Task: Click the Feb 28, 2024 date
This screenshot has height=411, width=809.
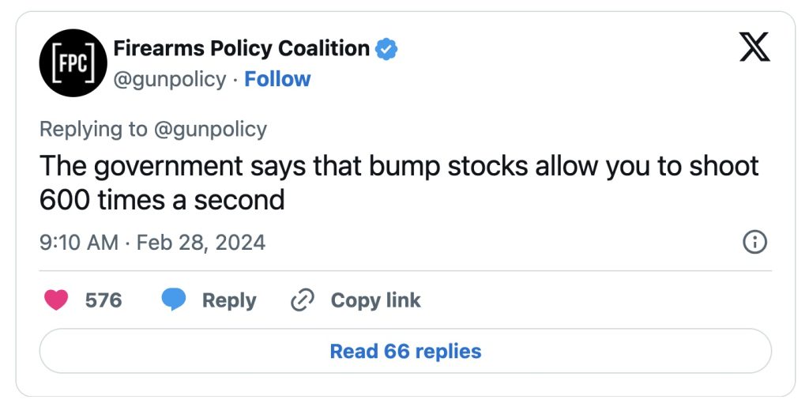Action: coord(201,242)
